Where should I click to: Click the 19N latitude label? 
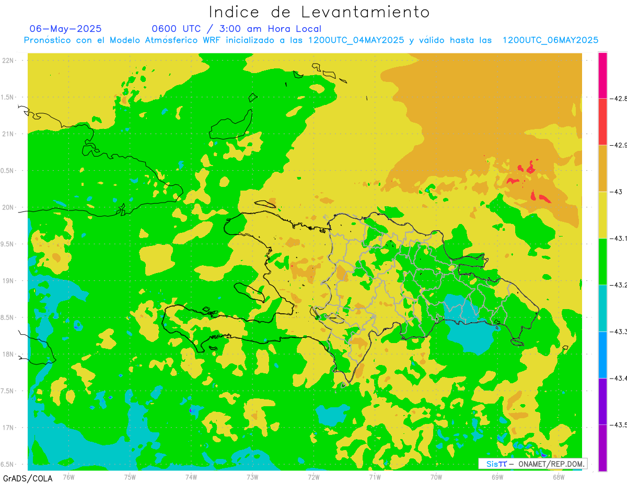point(7,281)
